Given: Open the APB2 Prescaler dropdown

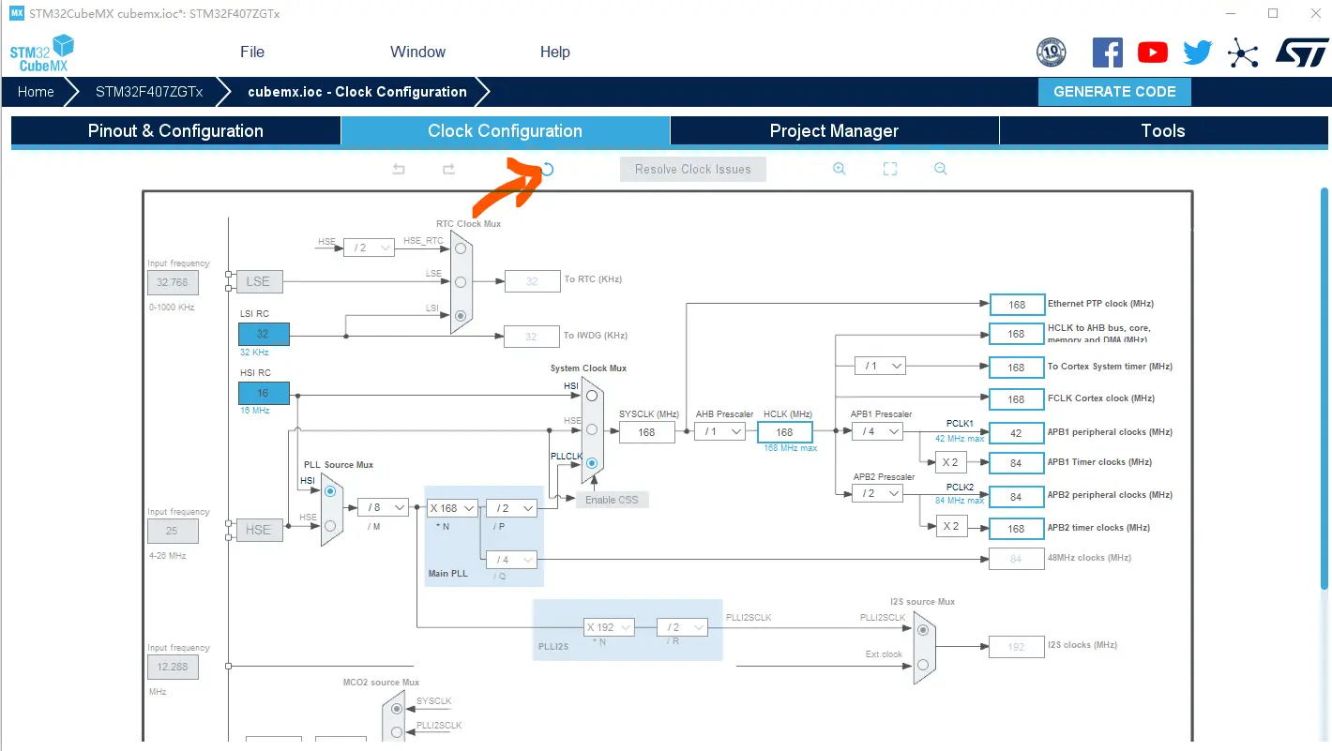Looking at the screenshot, I should coord(877,493).
